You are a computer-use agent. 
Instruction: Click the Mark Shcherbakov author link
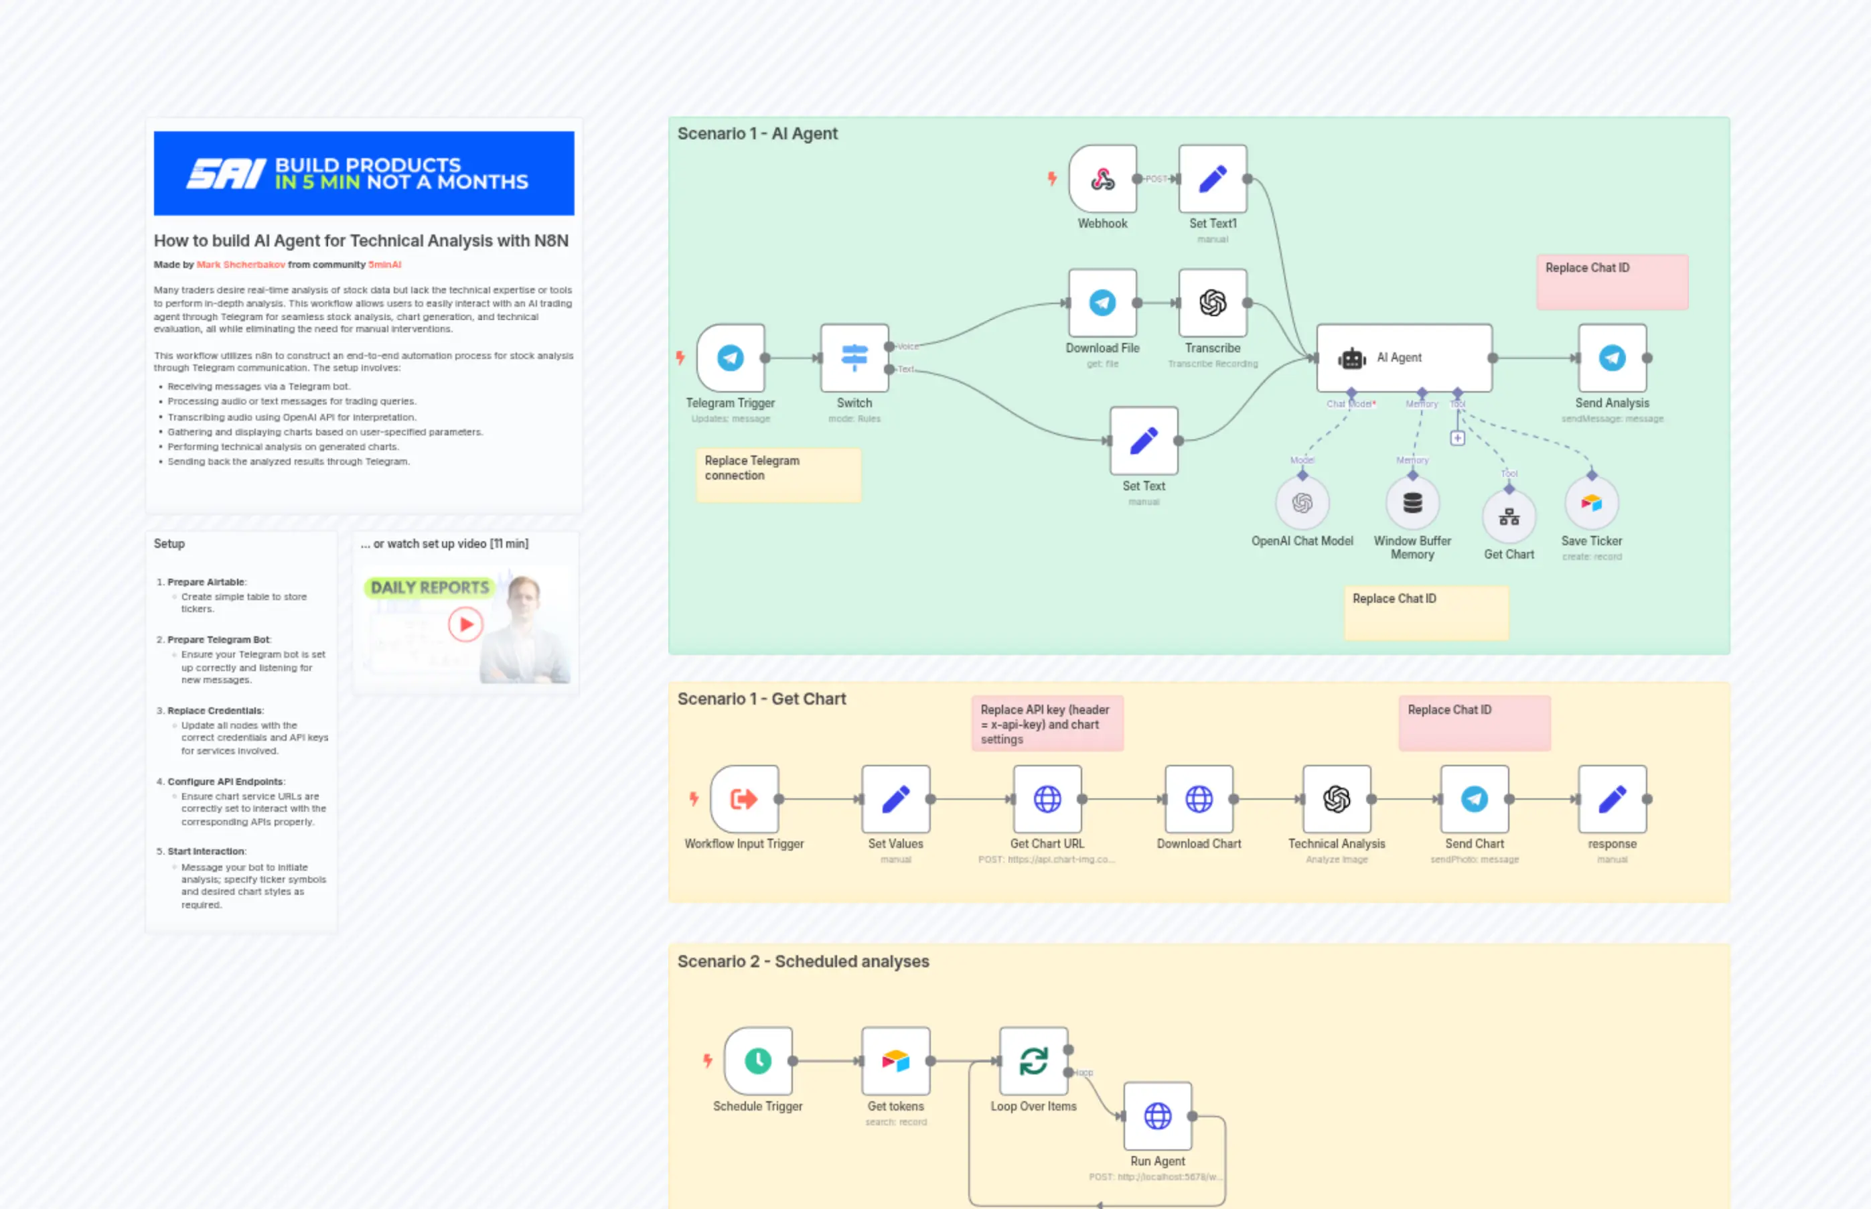[239, 265]
